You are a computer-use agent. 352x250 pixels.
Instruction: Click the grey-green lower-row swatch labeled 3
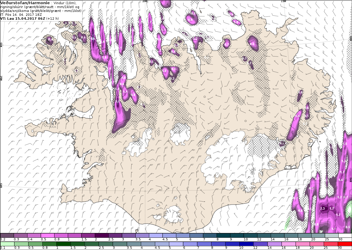[119, 244]
